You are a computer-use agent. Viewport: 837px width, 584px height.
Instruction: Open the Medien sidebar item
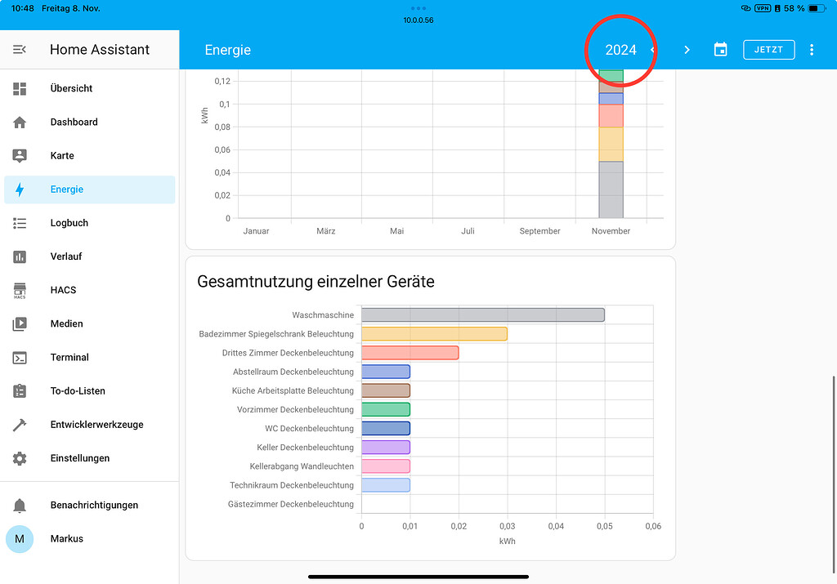coord(90,323)
